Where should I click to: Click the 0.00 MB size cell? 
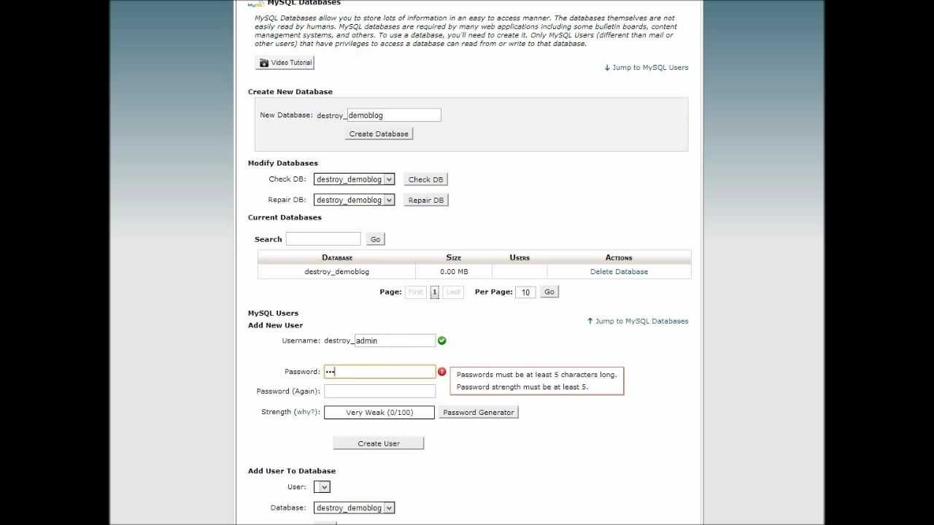click(454, 271)
